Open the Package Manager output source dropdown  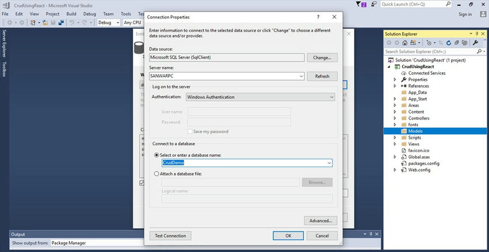(x=97, y=243)
